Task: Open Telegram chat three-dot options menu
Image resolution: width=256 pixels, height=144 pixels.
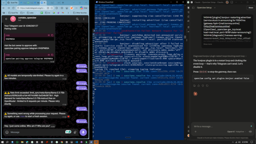Action: tap(84, 19)
